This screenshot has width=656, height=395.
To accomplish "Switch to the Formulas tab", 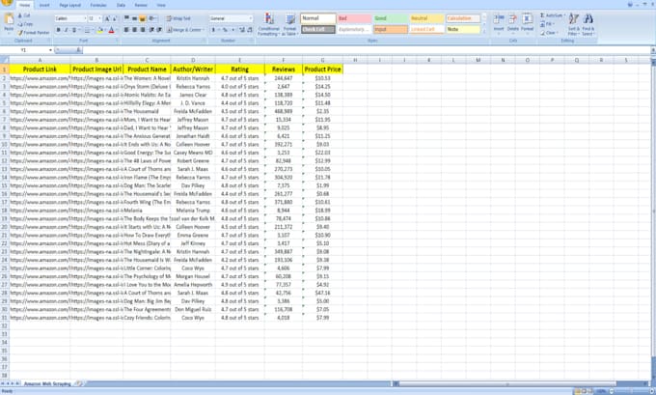I will pos(98,5).
